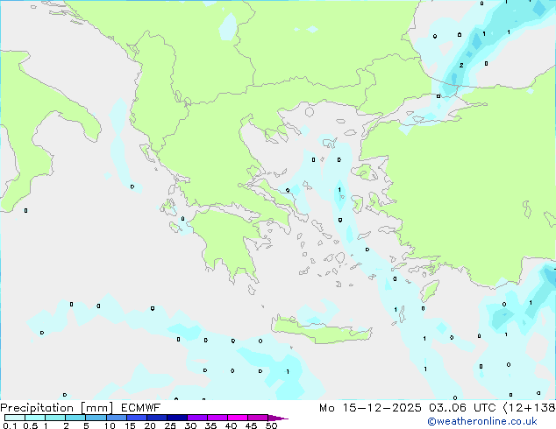The height and width of the screenshot is (429, 556).
Task: Click the legend label '0.5'
Action: 31,425
